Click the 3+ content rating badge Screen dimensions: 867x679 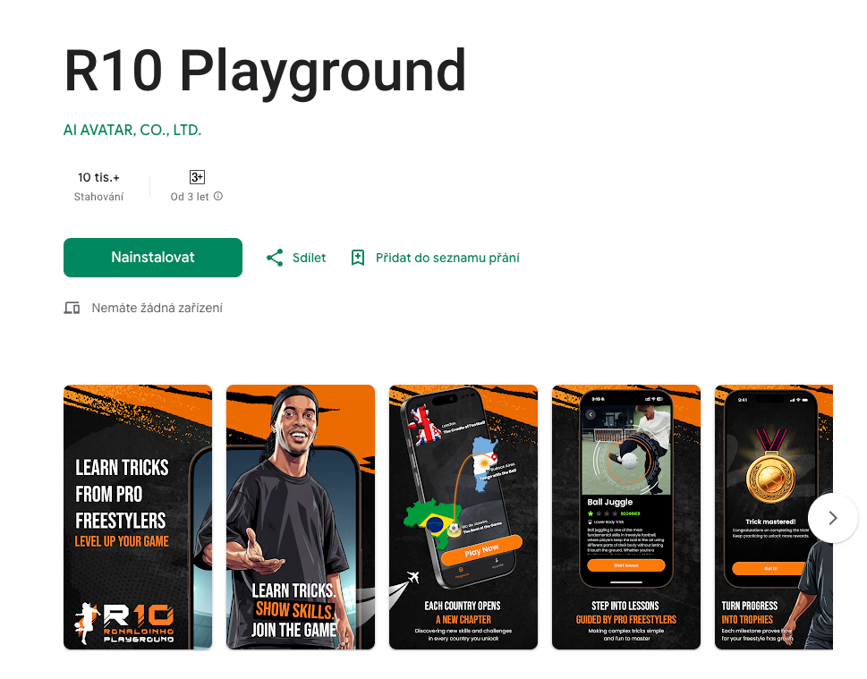click(197, 177)
